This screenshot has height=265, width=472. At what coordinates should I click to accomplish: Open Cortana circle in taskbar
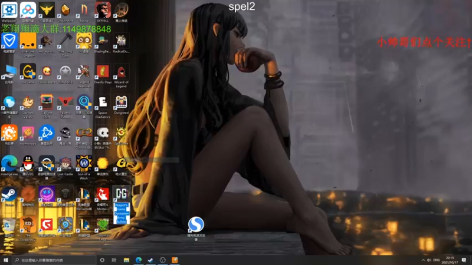pyautogui.click(x=102, y=260)
